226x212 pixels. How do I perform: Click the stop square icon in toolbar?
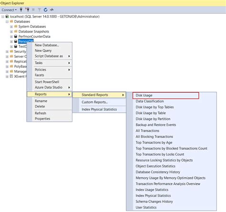click(33, 10)
